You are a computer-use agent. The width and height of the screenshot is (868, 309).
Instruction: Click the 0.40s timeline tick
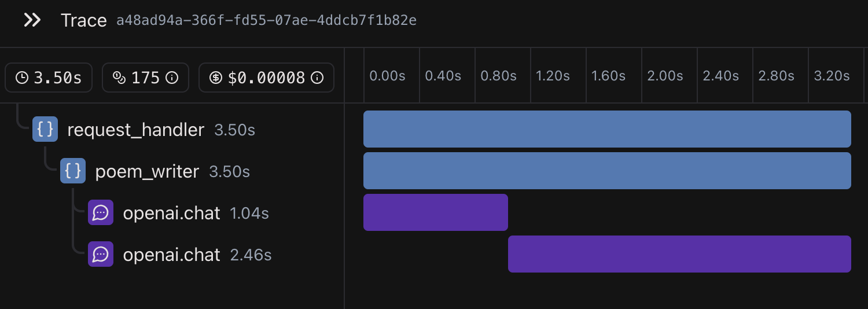tap(443, 76)
